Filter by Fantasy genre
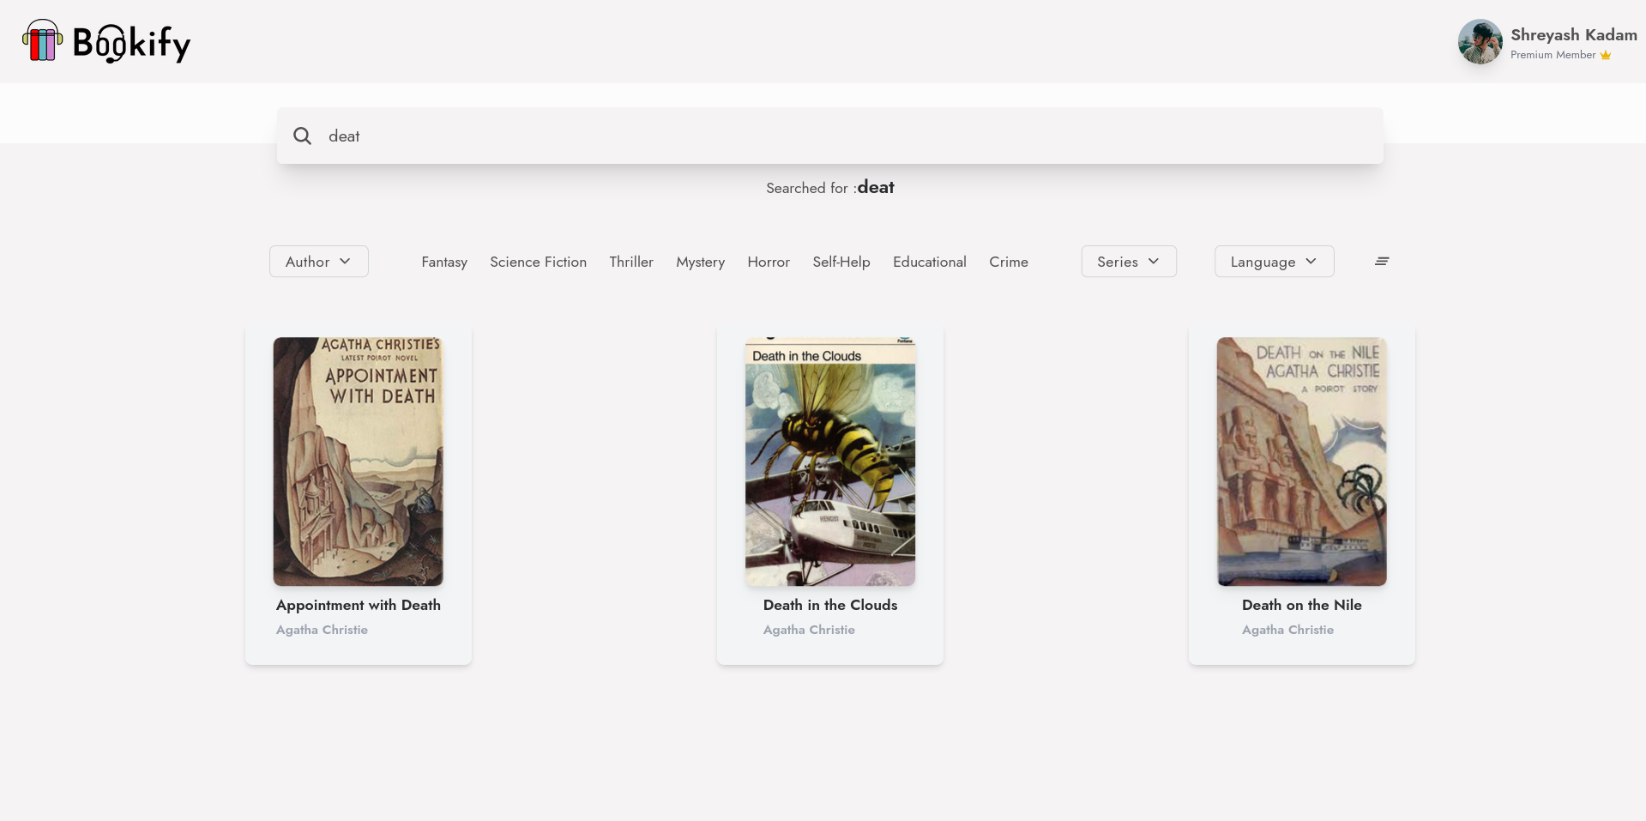Image resolution: width=1646 pixels, height=821 pixels. (x=444, y=262)
